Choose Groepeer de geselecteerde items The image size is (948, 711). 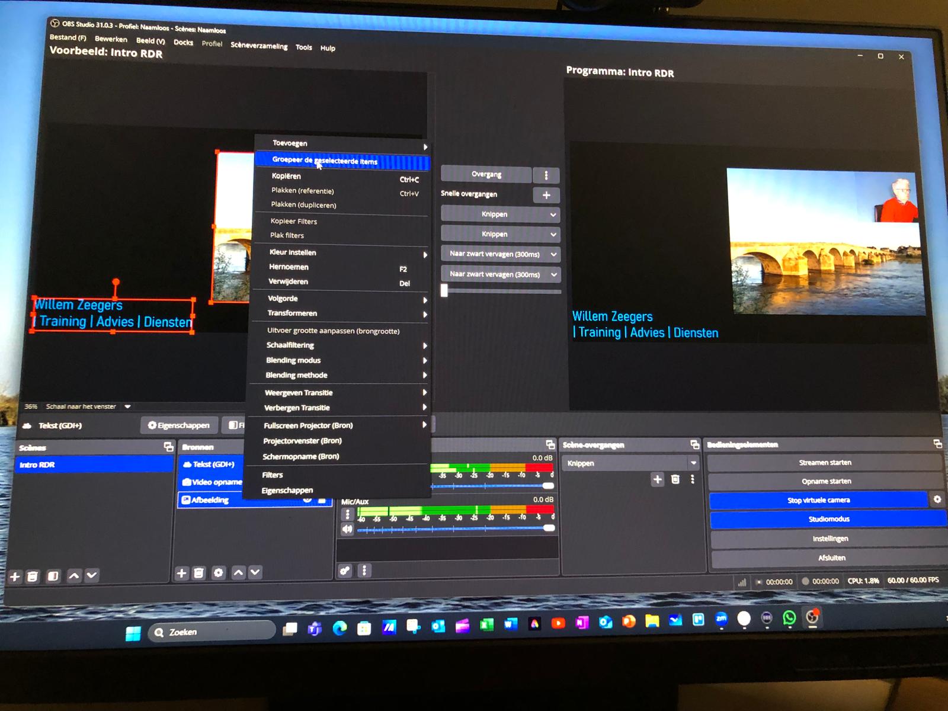tap(342, 161)
